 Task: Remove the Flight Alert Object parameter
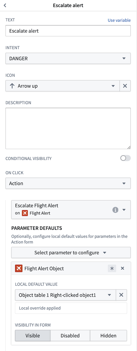[122, 269]
